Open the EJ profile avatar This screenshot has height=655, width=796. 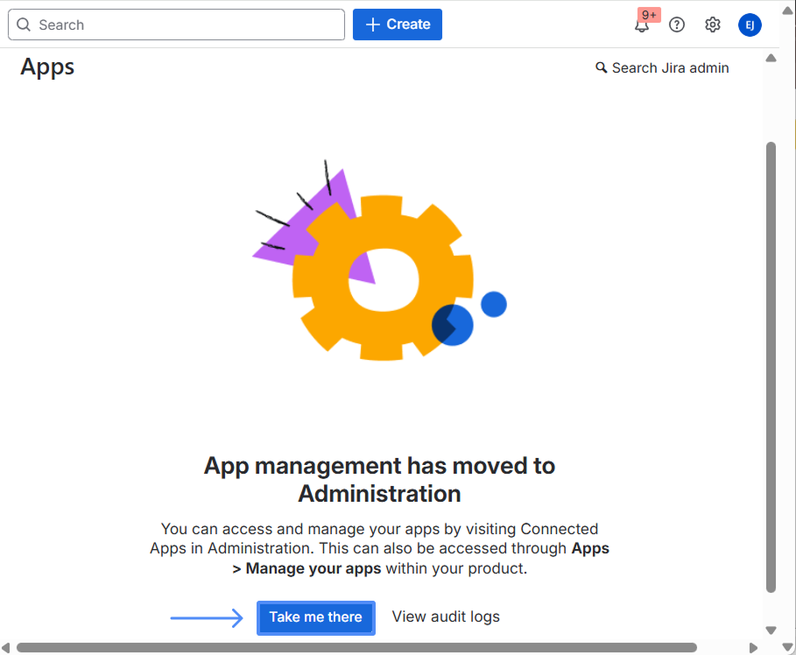[750, 25]
